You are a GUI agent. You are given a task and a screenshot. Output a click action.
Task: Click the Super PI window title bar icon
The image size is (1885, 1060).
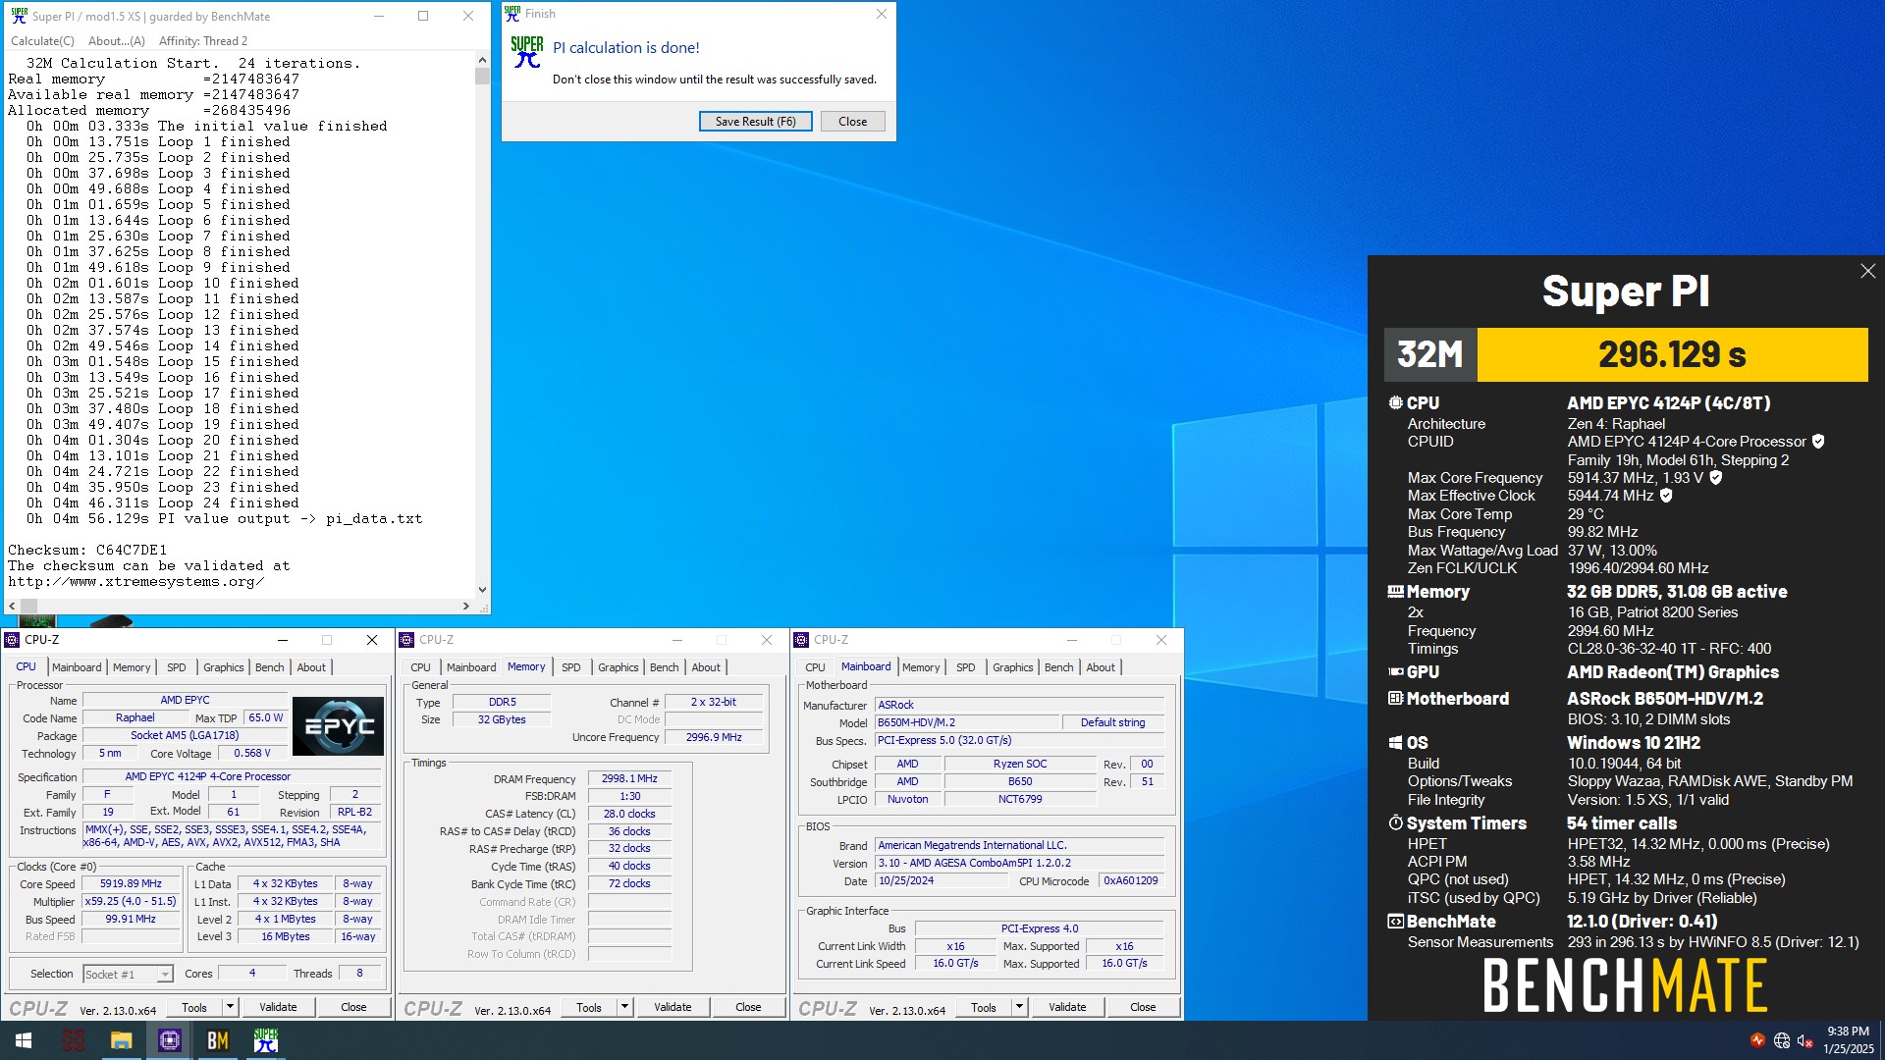[x=19, y=16]
